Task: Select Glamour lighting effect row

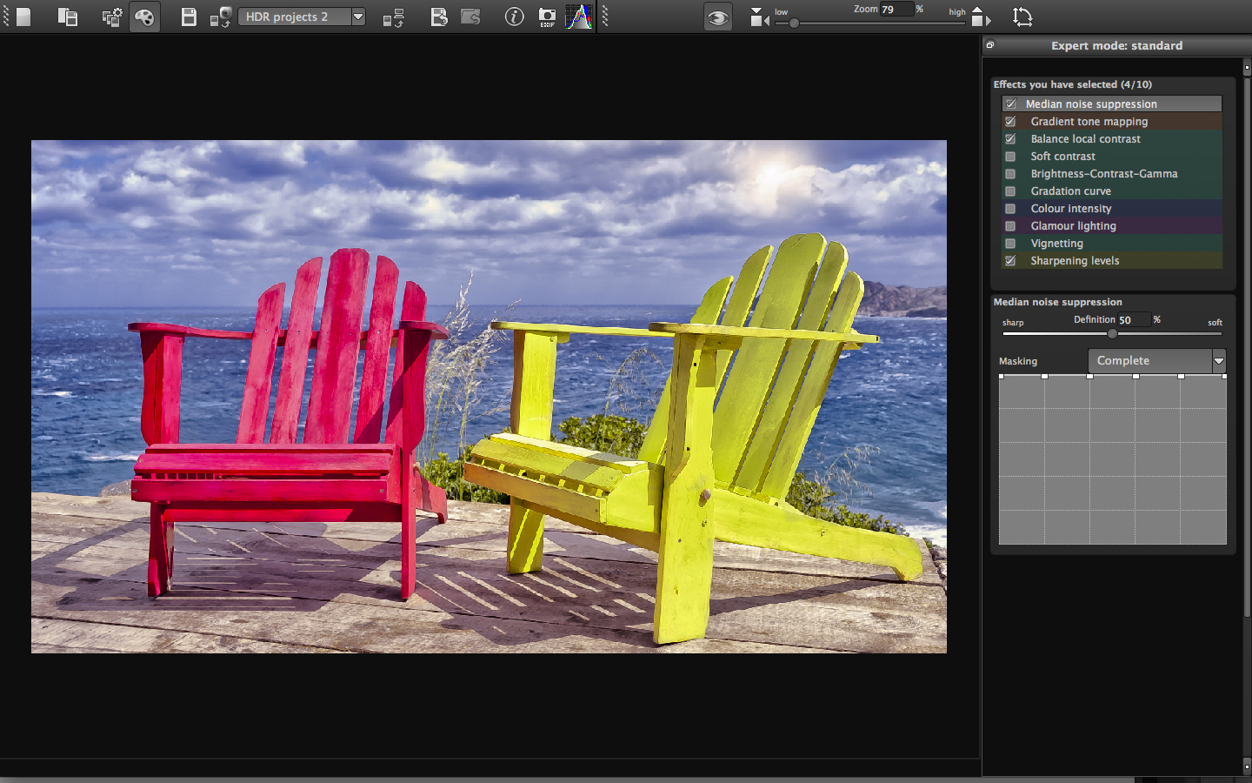Action: coord(1112,225)
